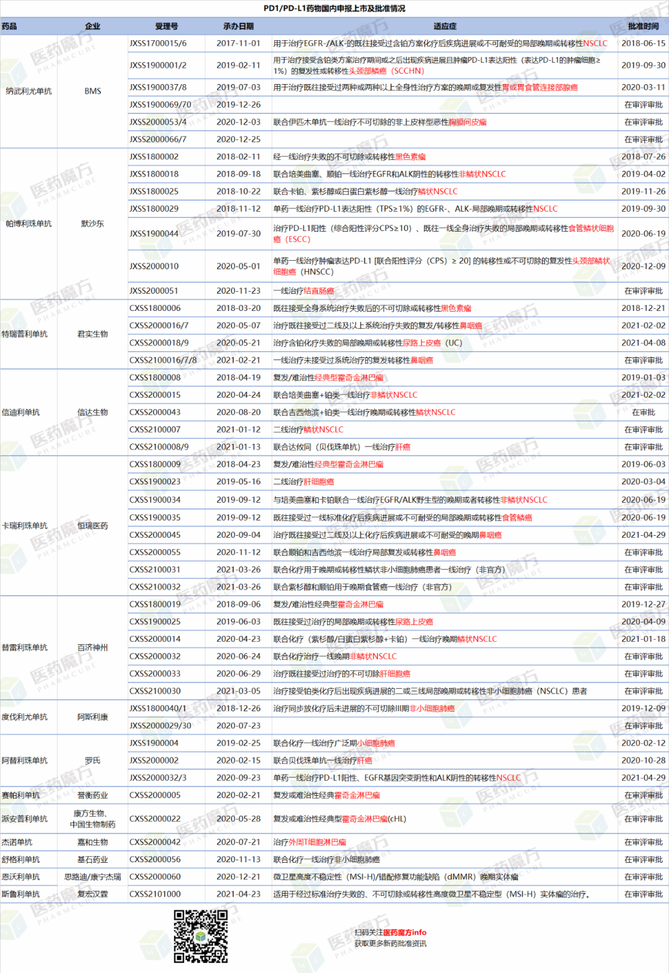Click the drug name '帕博利珠单抗'
Image resolution: width=669 pixels, height=973 pixels.
(x=29, y=224)
